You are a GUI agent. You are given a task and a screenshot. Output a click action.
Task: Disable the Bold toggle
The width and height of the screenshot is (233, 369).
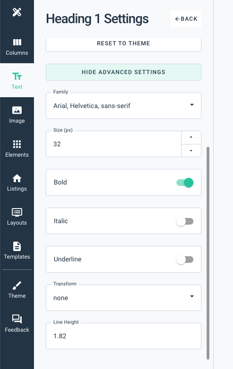tap(185, 183)
